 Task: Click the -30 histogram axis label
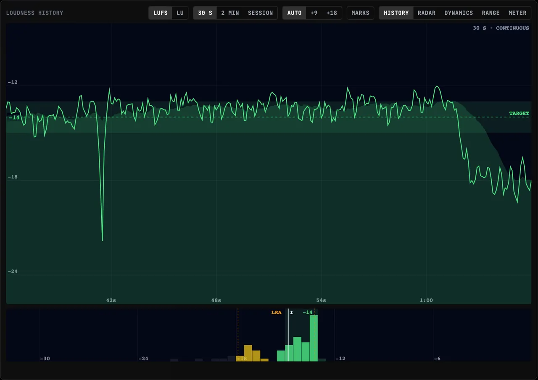(45, 359)
